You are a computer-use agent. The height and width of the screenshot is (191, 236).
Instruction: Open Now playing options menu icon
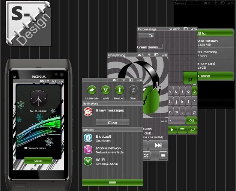pos(163,155)
